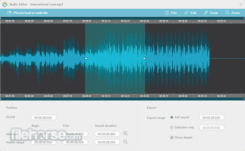
Task: Click 'Please load an audio file' text
Action: (31, 13)
